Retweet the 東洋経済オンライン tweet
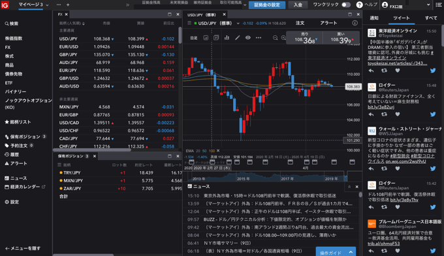The width and height of the screenshot is (444, 256). point(384,71)
